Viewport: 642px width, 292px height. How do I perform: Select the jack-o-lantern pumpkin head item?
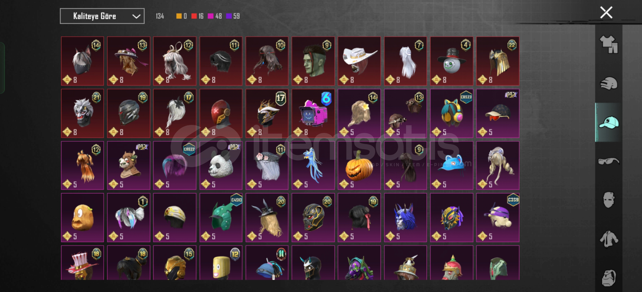click(x=359, y=165)
